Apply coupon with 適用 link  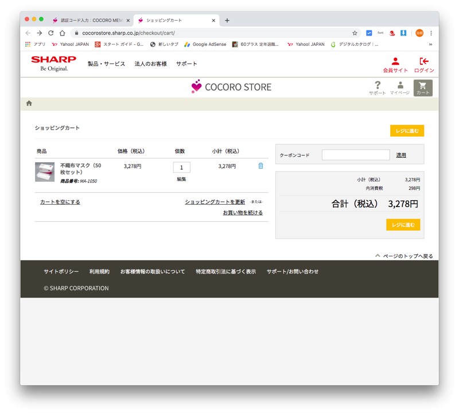(401, 155)
